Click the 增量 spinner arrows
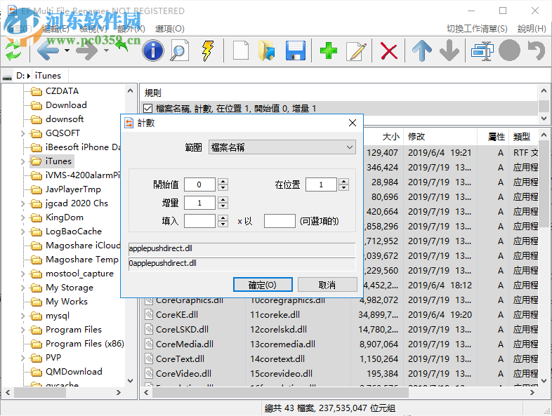Viewport: 552px width, 416px height. tap(223, 203)
